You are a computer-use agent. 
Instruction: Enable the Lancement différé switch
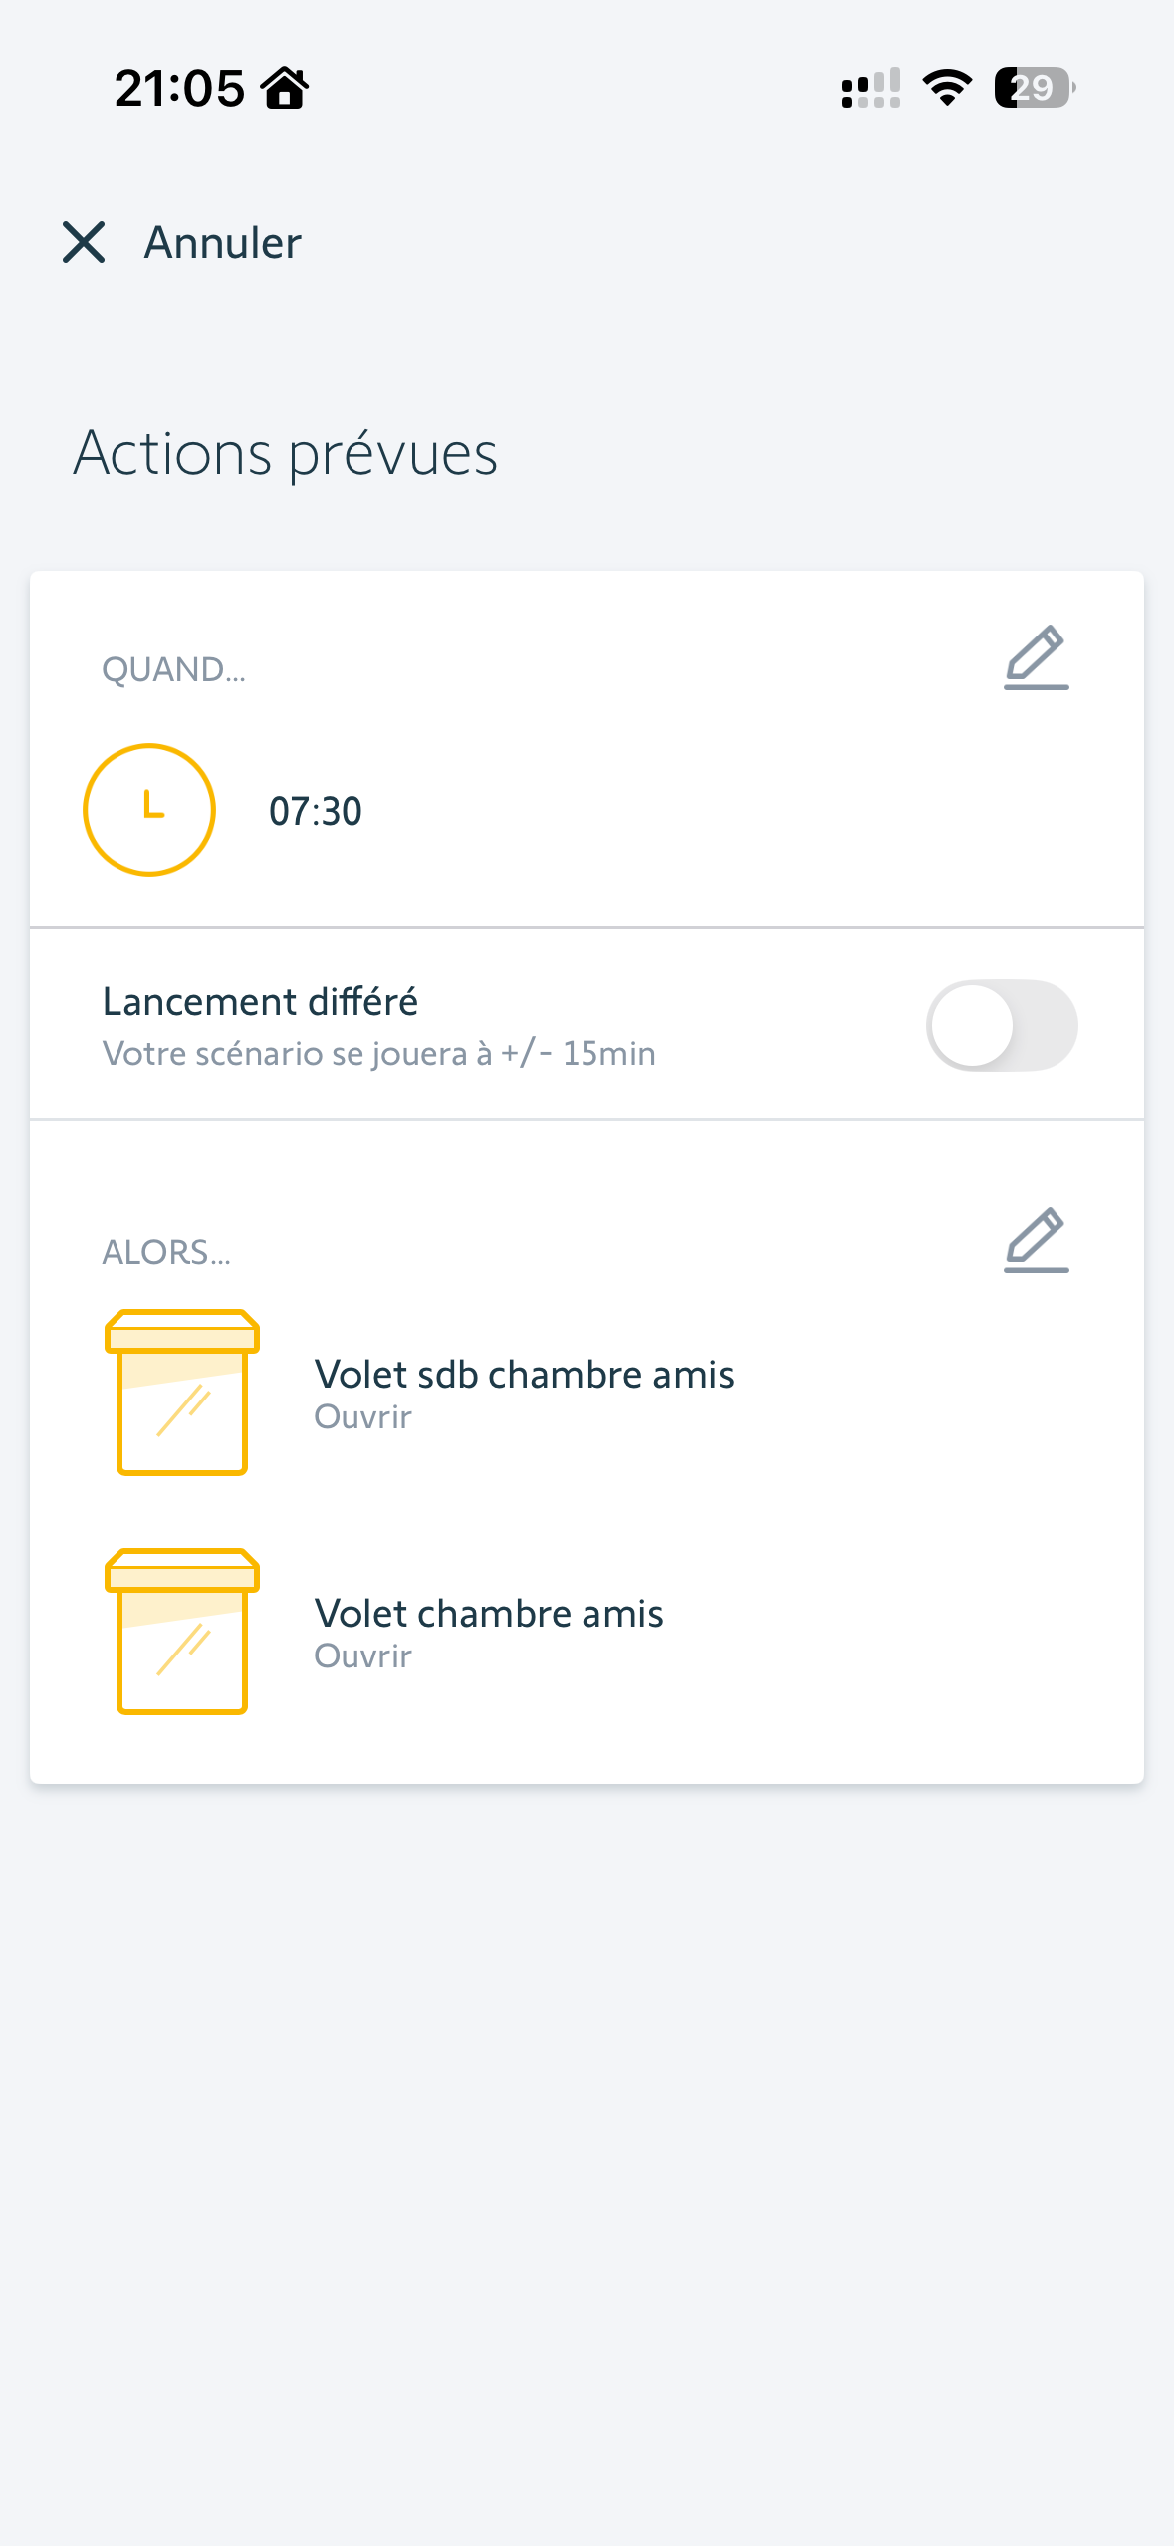click(1002, 1025)
